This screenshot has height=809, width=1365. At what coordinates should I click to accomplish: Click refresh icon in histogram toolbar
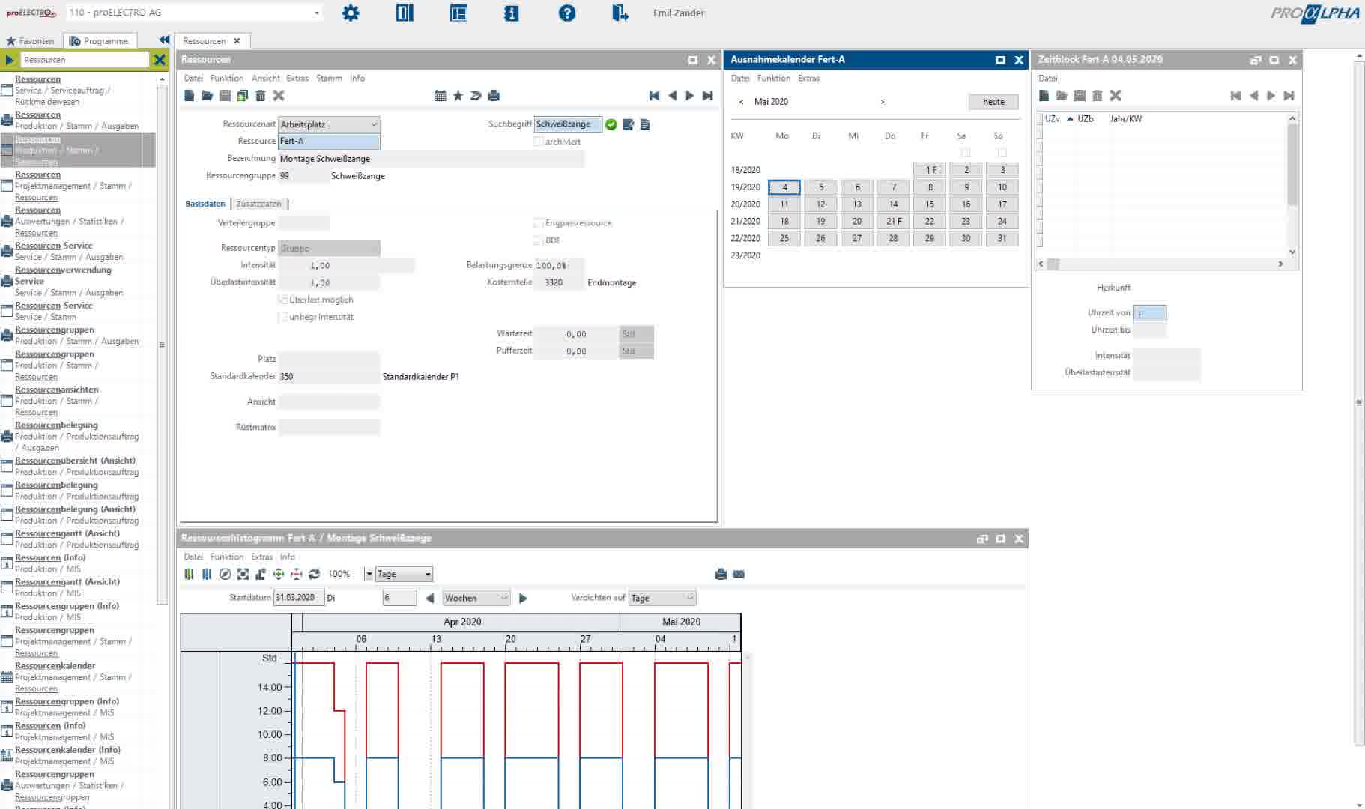tap(315, 574)
